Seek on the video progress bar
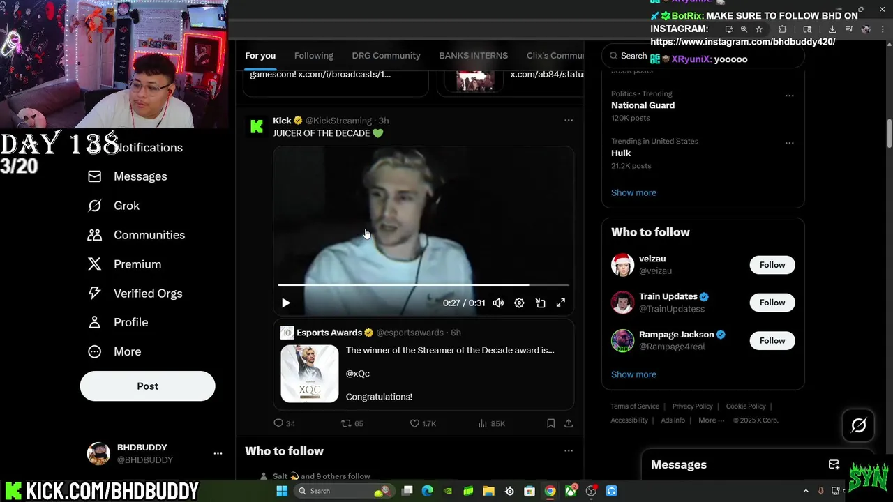The height and width of the screenshot is (502, 893). pos(423,285)
